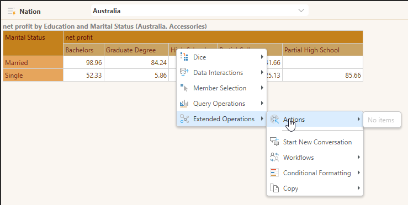Screen dimensions: 408x205
Task: Click the Extended Operations nodes icon
Action: 184,118
